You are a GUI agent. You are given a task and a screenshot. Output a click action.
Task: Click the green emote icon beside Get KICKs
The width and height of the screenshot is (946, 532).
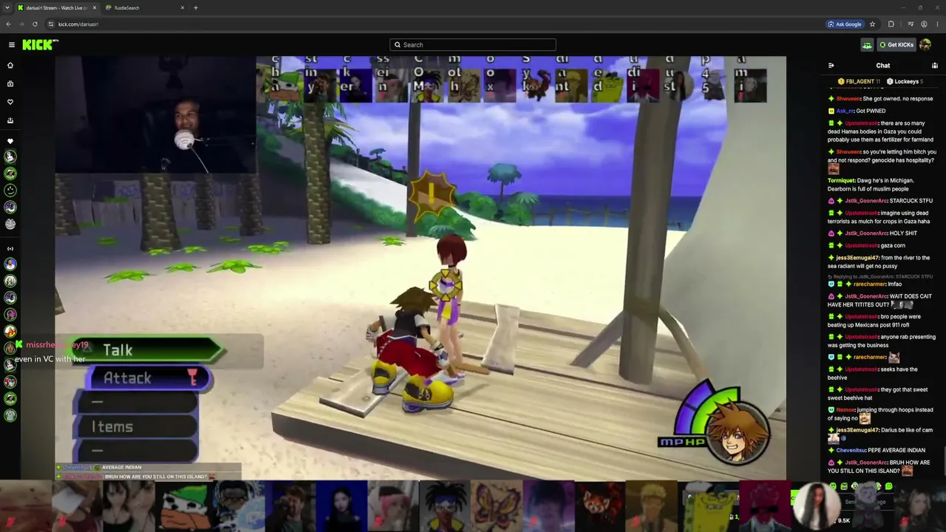(867, 45)
